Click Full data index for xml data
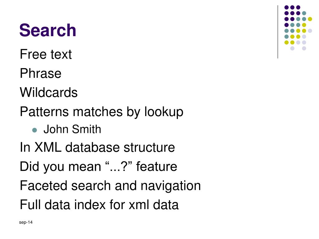319x239 pixels. point(99,204)
